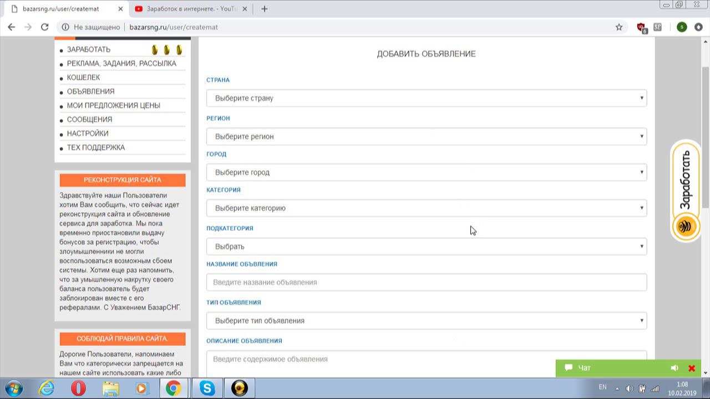Expand the Выберите страну dropdown

click(426, 98)
